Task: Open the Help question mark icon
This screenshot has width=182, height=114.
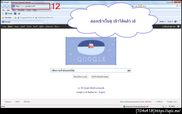Action: [175, 22]
